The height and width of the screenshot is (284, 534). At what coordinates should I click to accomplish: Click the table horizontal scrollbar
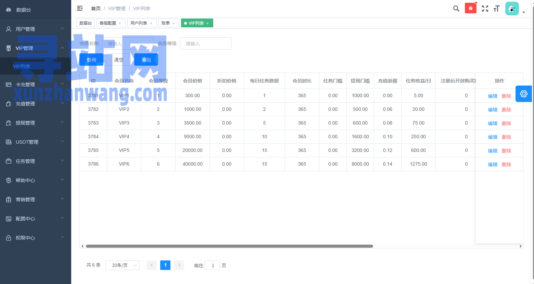click(x=229, y=246)
